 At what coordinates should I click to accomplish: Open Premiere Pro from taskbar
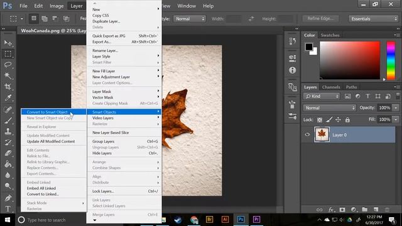256,220
